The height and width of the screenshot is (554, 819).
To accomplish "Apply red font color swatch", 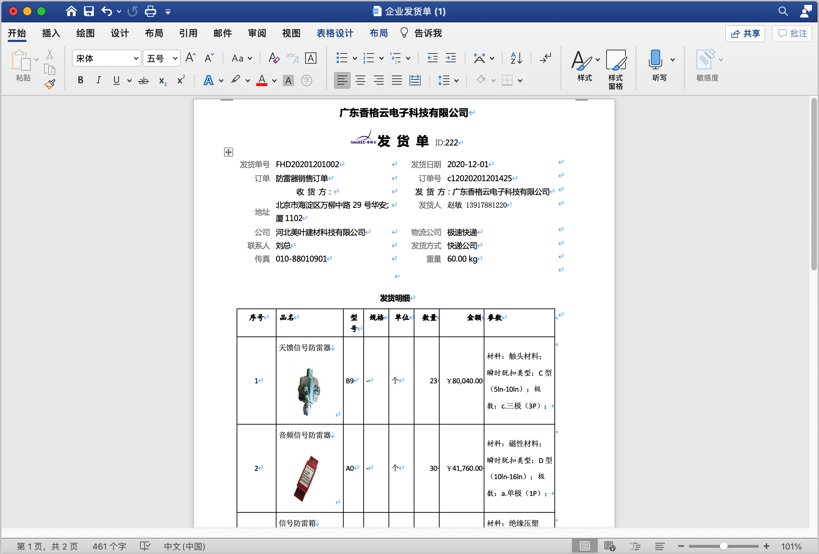I will pyautogui.click(x=261, y=80).
